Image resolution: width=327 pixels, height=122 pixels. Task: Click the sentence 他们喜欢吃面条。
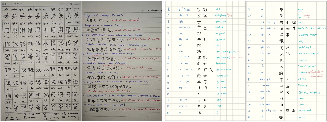[x=104, y=78]
